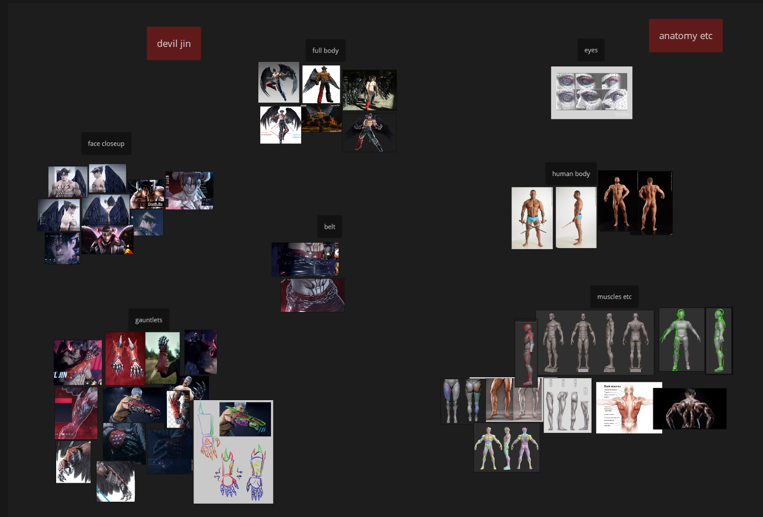
Task: Select front-facing nude model on black background
Action: point(618,201)
